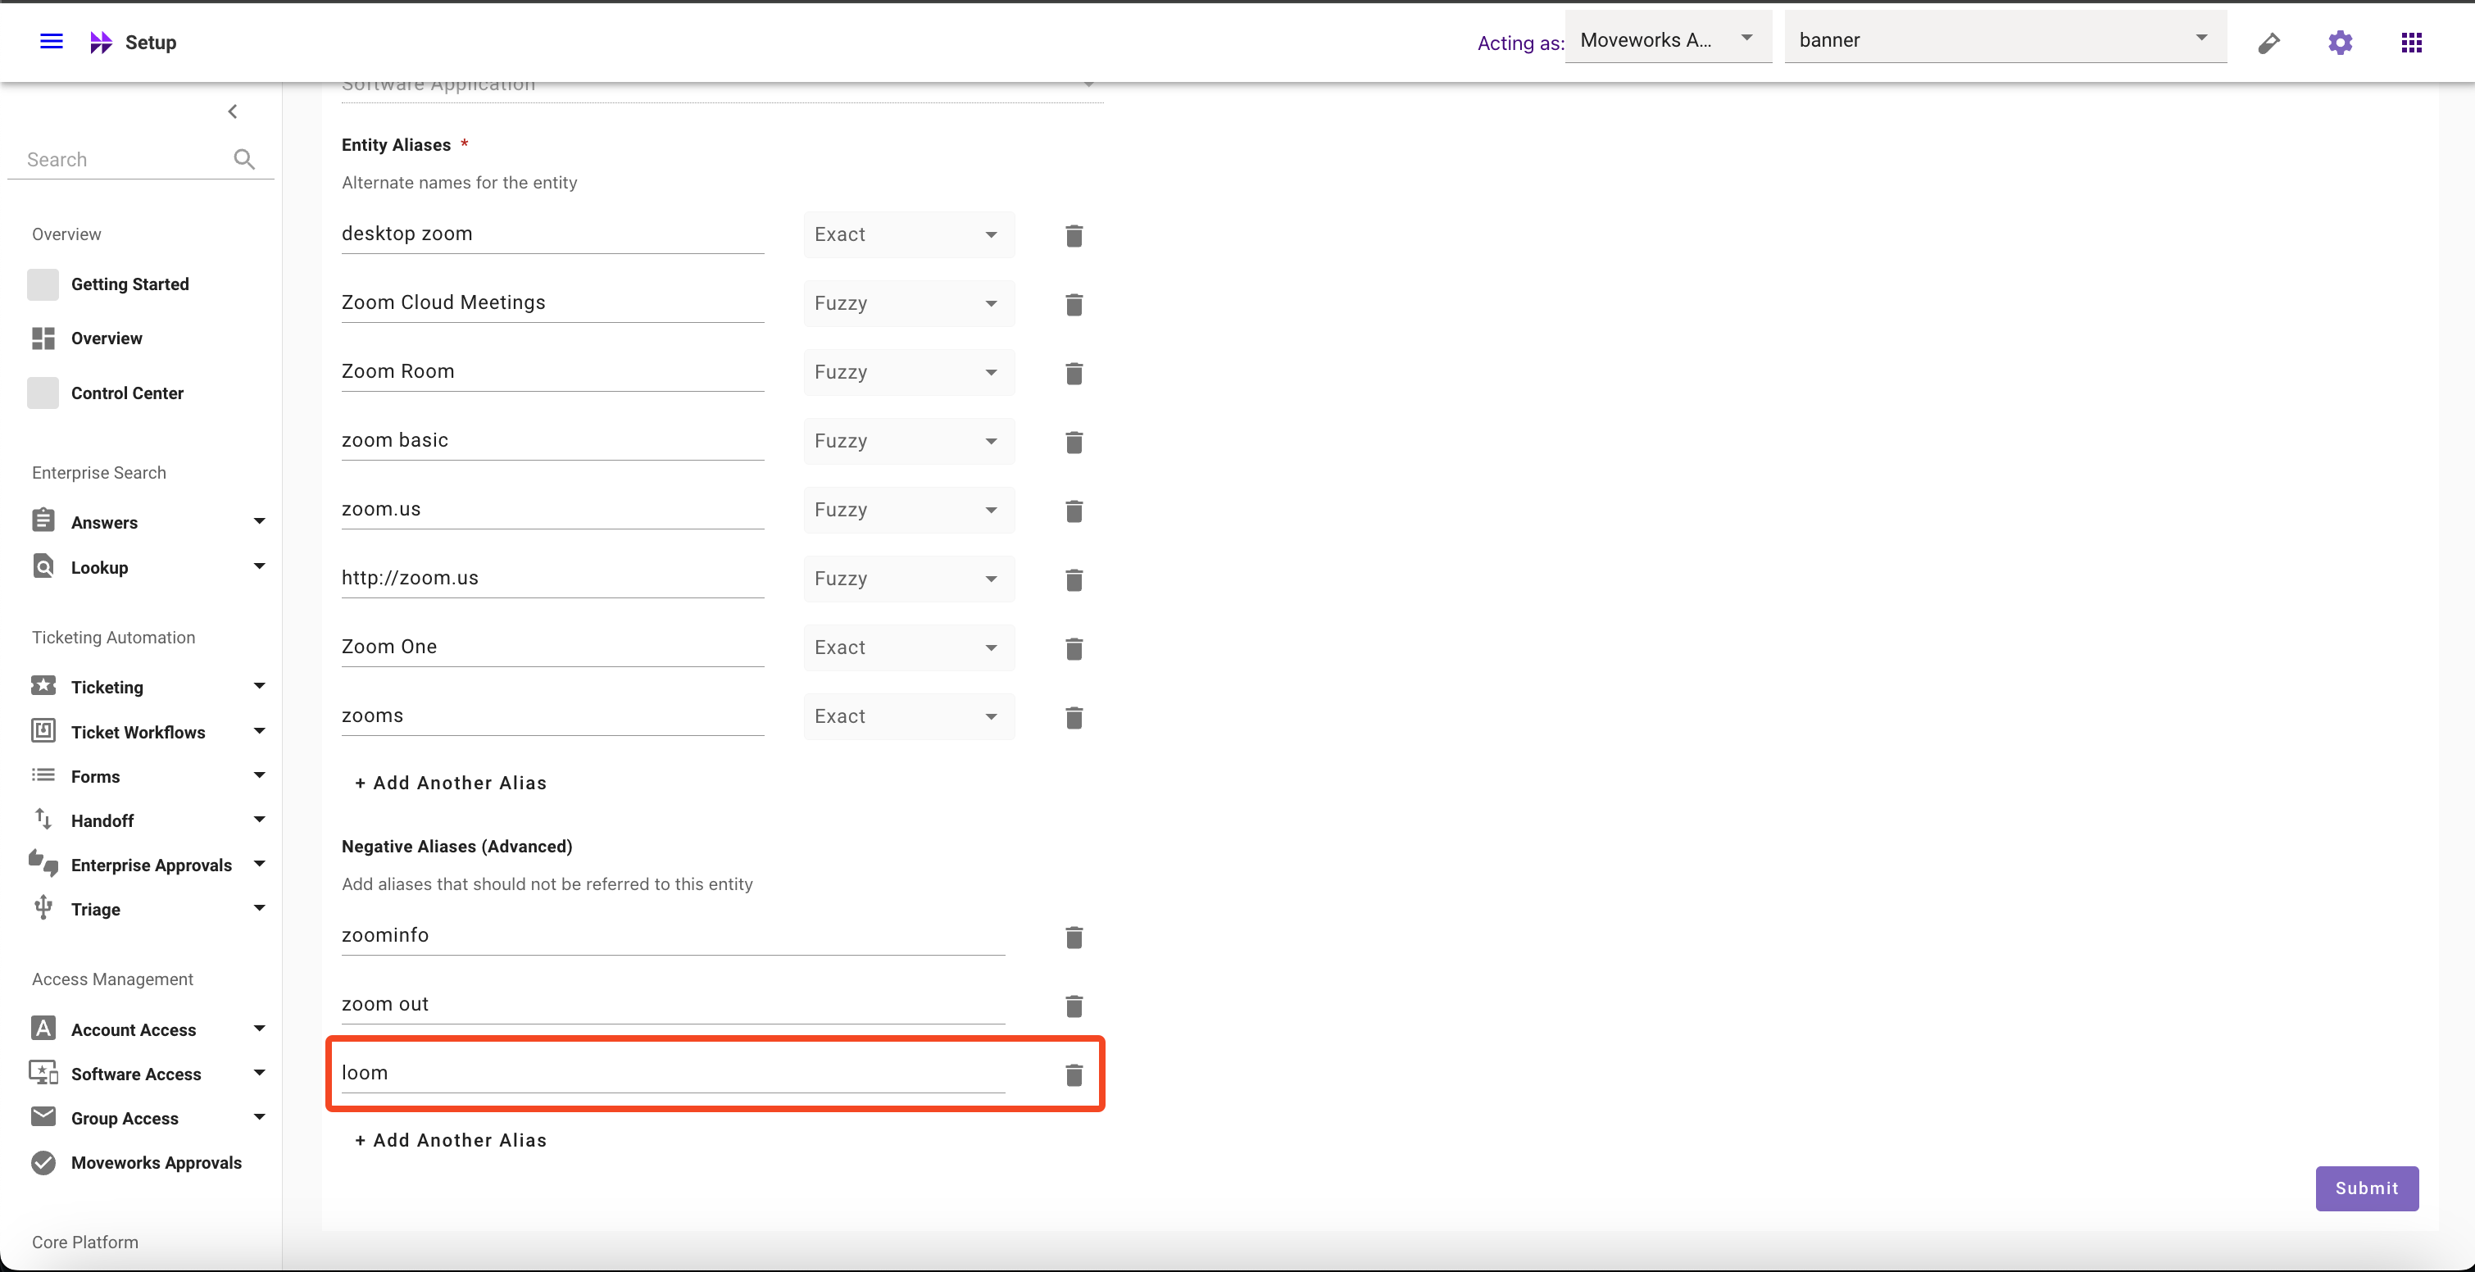Viewport: 2475px width, 1272px height.
Task: Remove the 'zoominfo' negative alias
Action: (x=1074, y=937)
